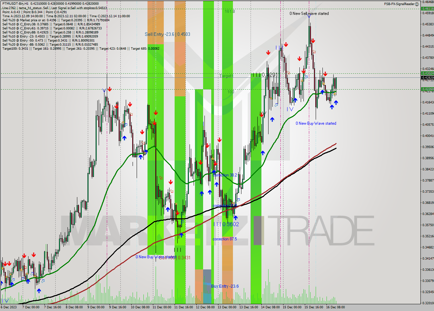This screenshot has width=434, height=311.
Task: Click the 'Sell %20 @ Entry -50: 0.473' line
Action: (x=48, y=40)
